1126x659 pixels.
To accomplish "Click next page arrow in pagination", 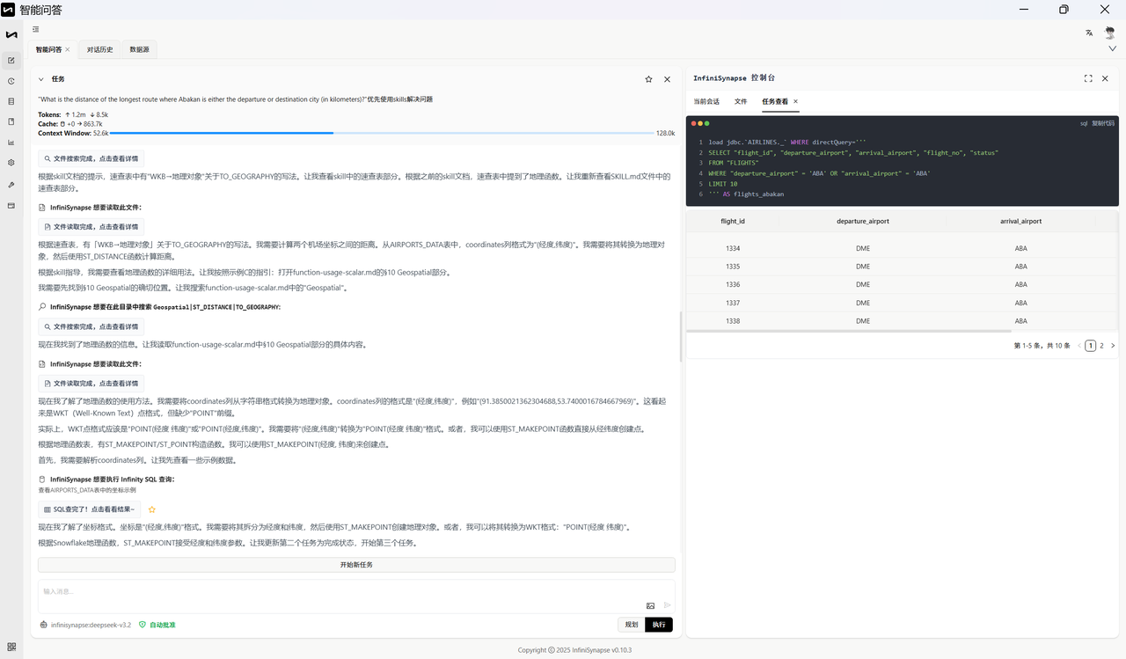I will point(1113,346).
